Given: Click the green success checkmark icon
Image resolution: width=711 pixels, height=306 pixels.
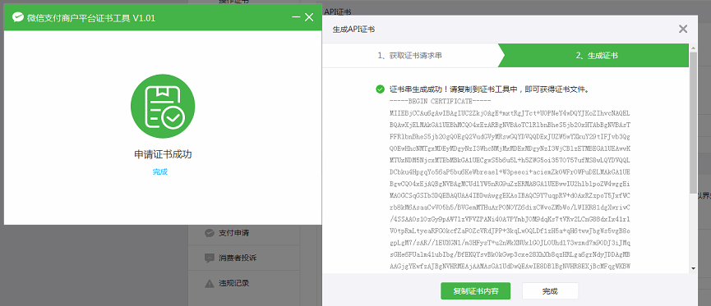Looking at the screenshot, I should pyautogui.click(x=381, y=89).
